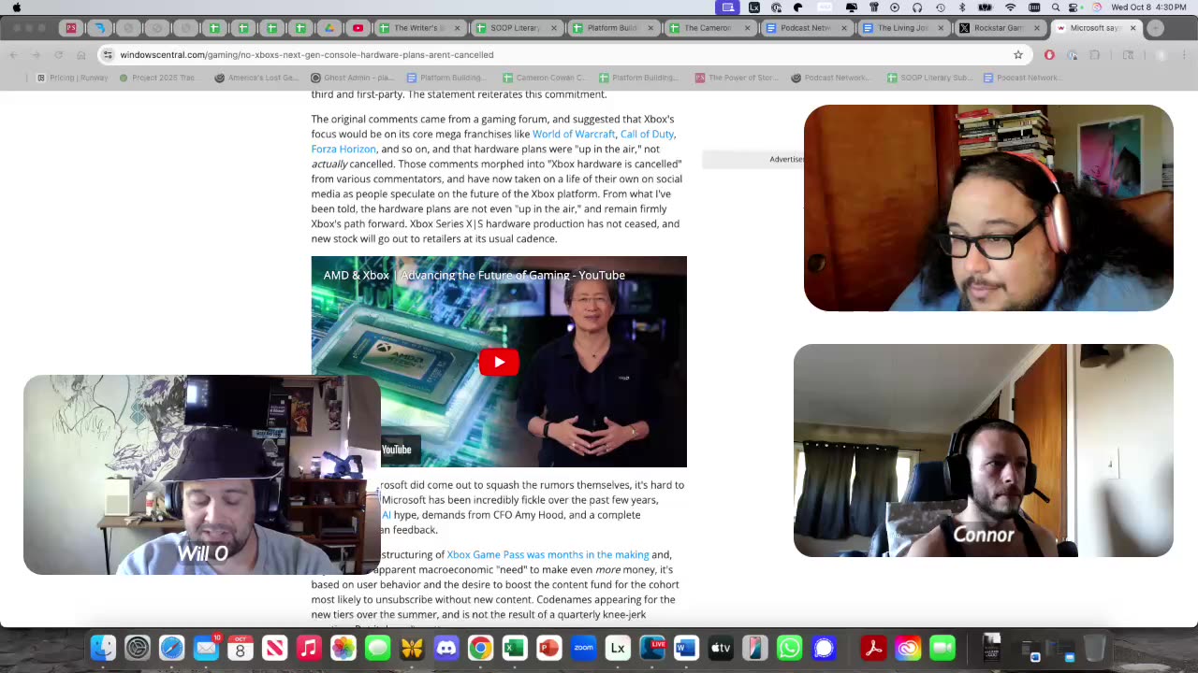Open Apple News from the dock
Viewport: 1198px width, 673px height.
pyautogui.click(x=275, y=647)
